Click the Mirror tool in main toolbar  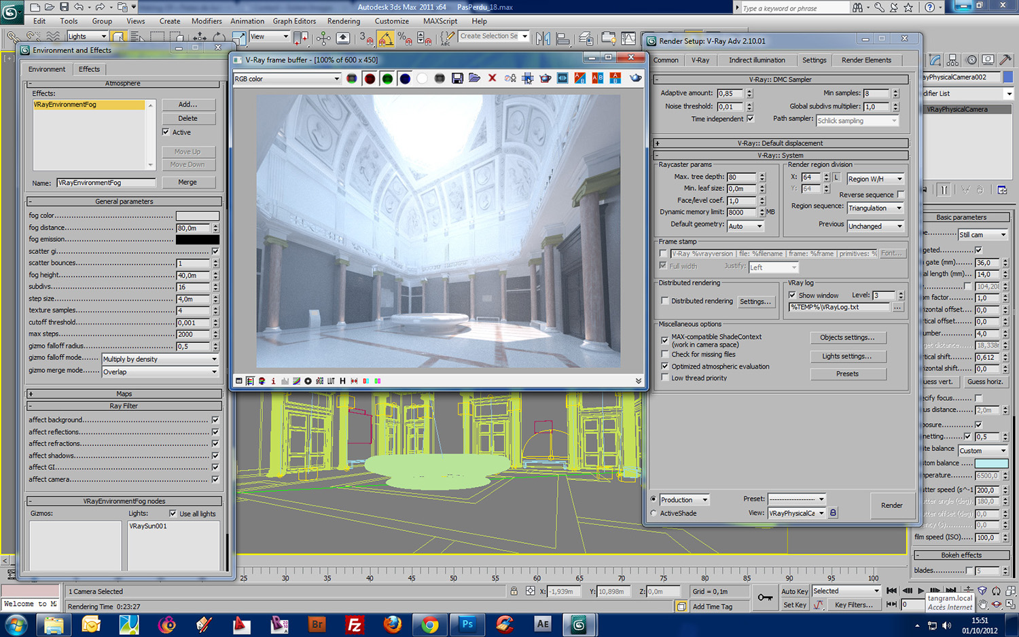543,39
